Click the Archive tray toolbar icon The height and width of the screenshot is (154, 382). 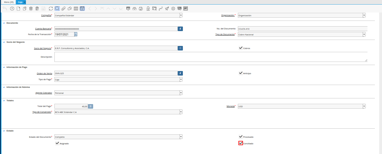coord(134,9)
